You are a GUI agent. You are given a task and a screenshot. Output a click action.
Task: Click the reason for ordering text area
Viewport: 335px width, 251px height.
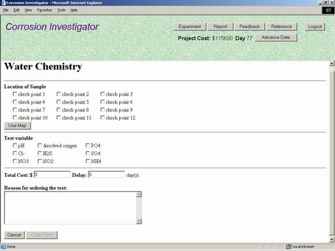pyautogui.click(x=70, y=208)
